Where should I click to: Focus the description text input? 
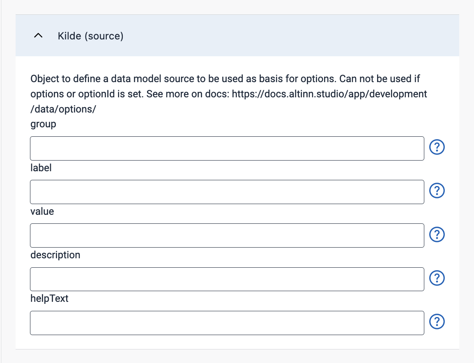tap(227, 279)
